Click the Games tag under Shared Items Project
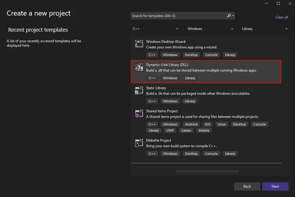The width and height of the screenshot is (295, 197). (186, 130)
